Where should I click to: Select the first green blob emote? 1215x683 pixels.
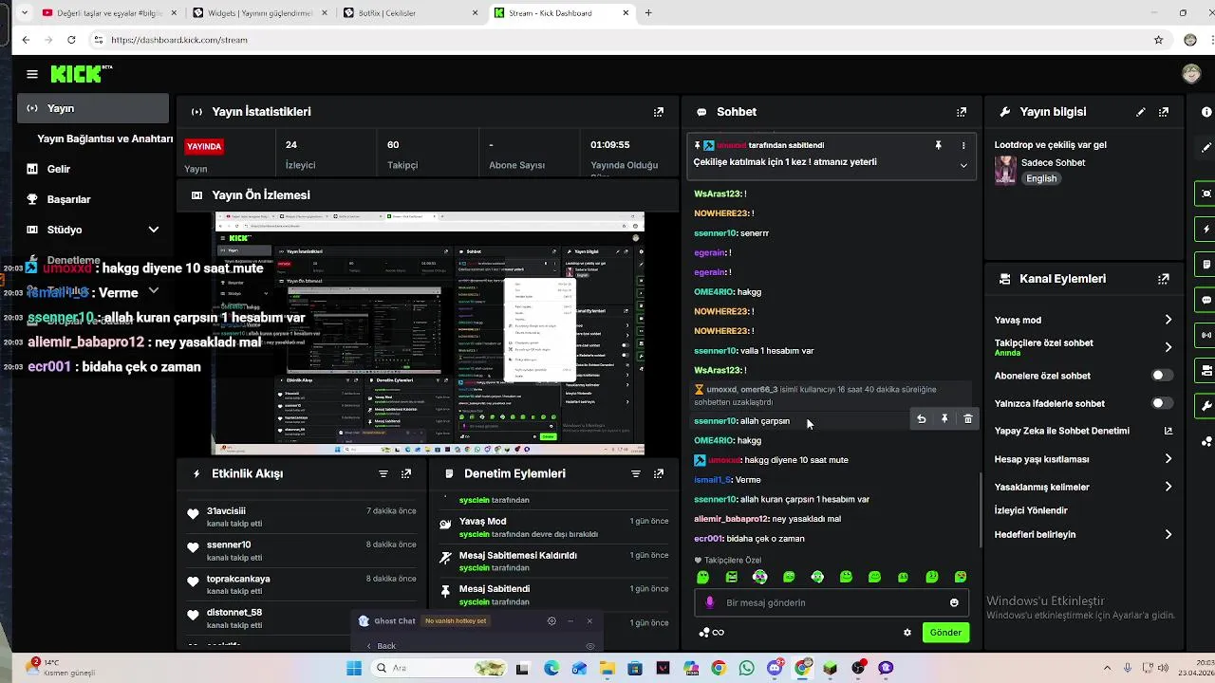pos(703,577)
